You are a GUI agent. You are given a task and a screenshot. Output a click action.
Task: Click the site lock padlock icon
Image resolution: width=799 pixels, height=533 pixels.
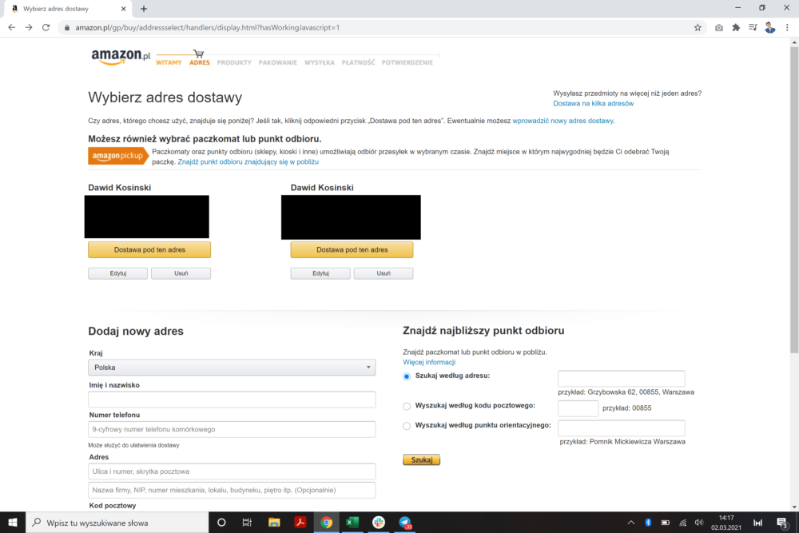[x=67, y=27]
